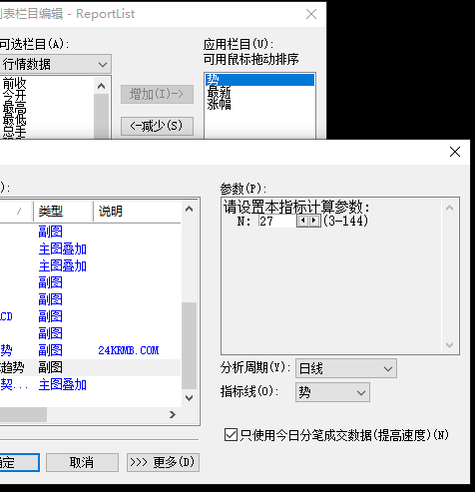Click scroll-up arrow of available columns list
Screen dimensions: 475x492
(102, 86)
